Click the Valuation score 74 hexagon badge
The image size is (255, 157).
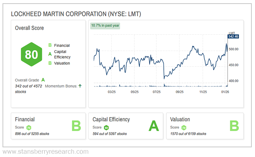coord(184,127)
